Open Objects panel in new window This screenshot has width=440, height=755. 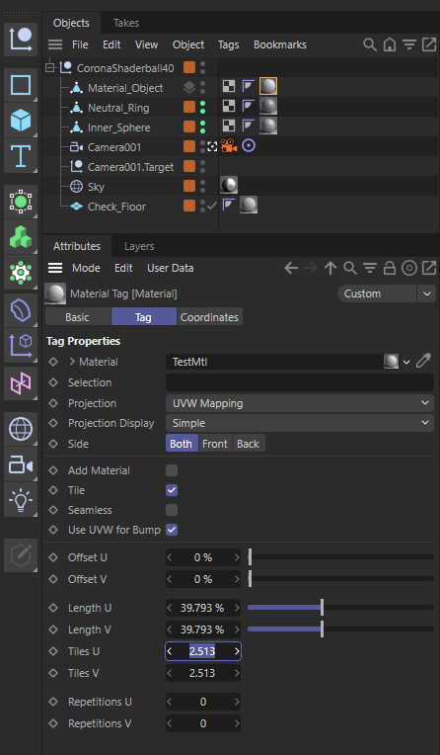428,44
